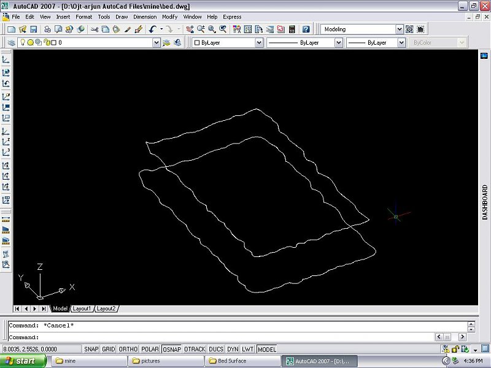This screenshot has height=368, width=491.
Task: Click the Undo arrow icon
Action: point(152,29)
